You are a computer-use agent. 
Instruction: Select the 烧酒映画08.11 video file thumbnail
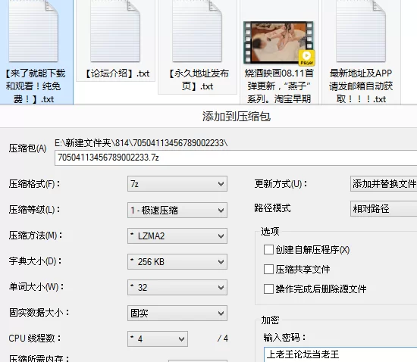279,42
